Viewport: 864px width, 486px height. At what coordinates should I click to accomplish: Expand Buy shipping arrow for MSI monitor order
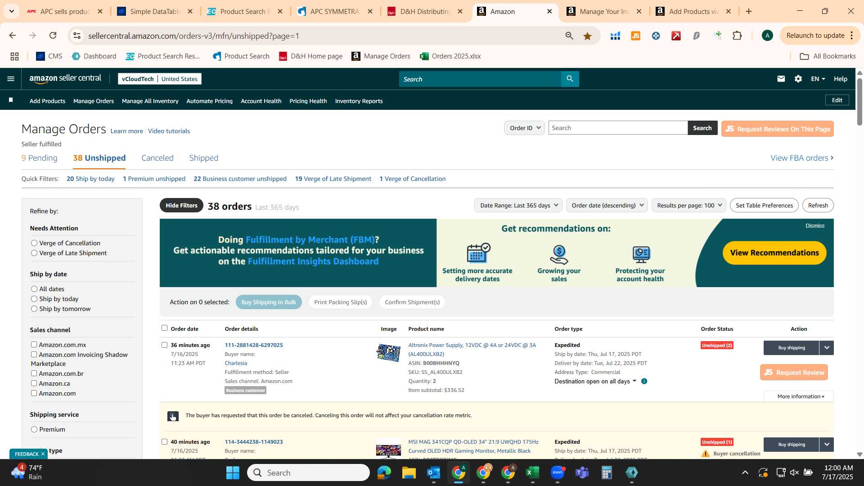(x=827, y=445)
